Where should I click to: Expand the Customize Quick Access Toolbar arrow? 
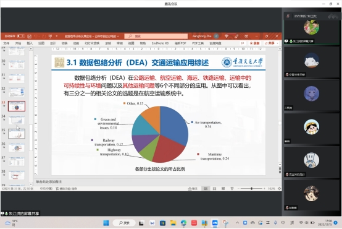pyautogui.click(x=57, y=36)
